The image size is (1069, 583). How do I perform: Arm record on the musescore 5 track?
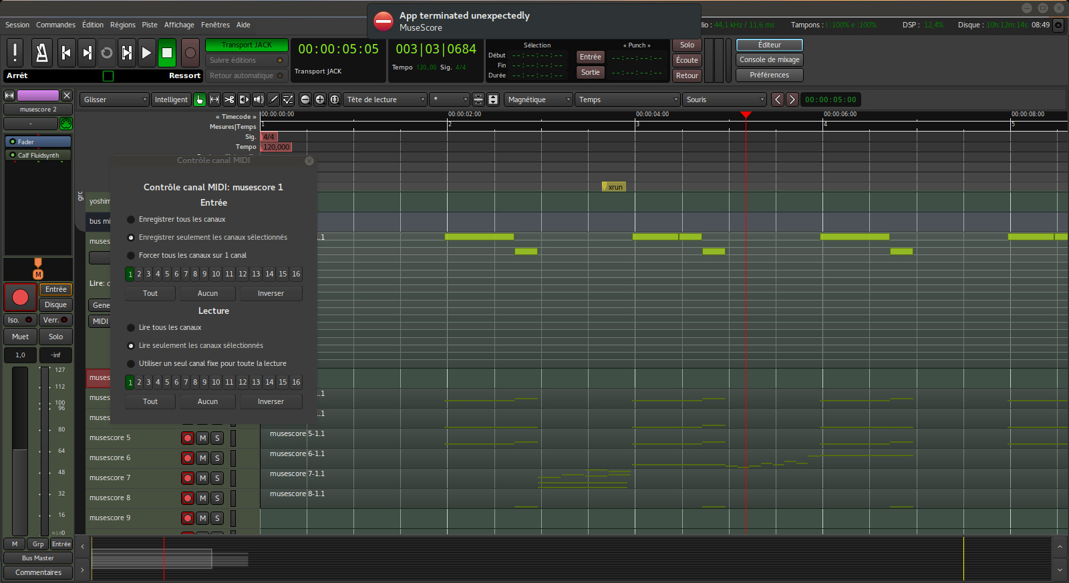tap(188, 438)
